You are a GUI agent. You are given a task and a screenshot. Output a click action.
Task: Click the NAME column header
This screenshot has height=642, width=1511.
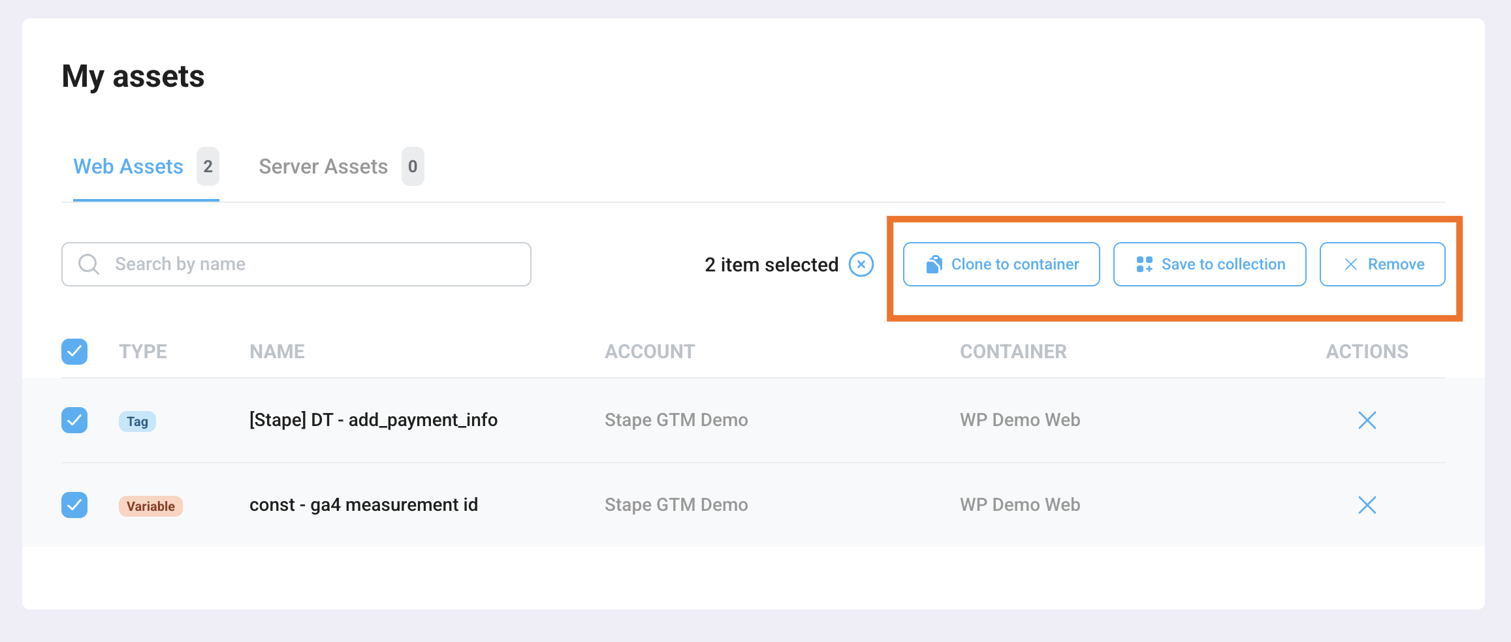[x=277, y=352]
